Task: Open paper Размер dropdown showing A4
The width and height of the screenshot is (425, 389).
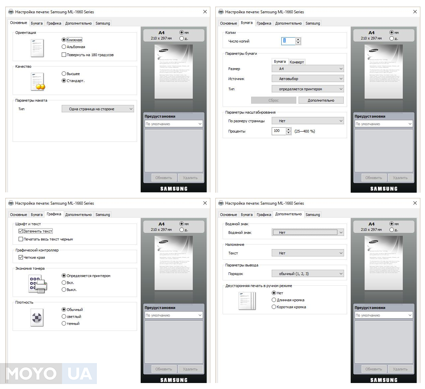Action: coord(308,69)
